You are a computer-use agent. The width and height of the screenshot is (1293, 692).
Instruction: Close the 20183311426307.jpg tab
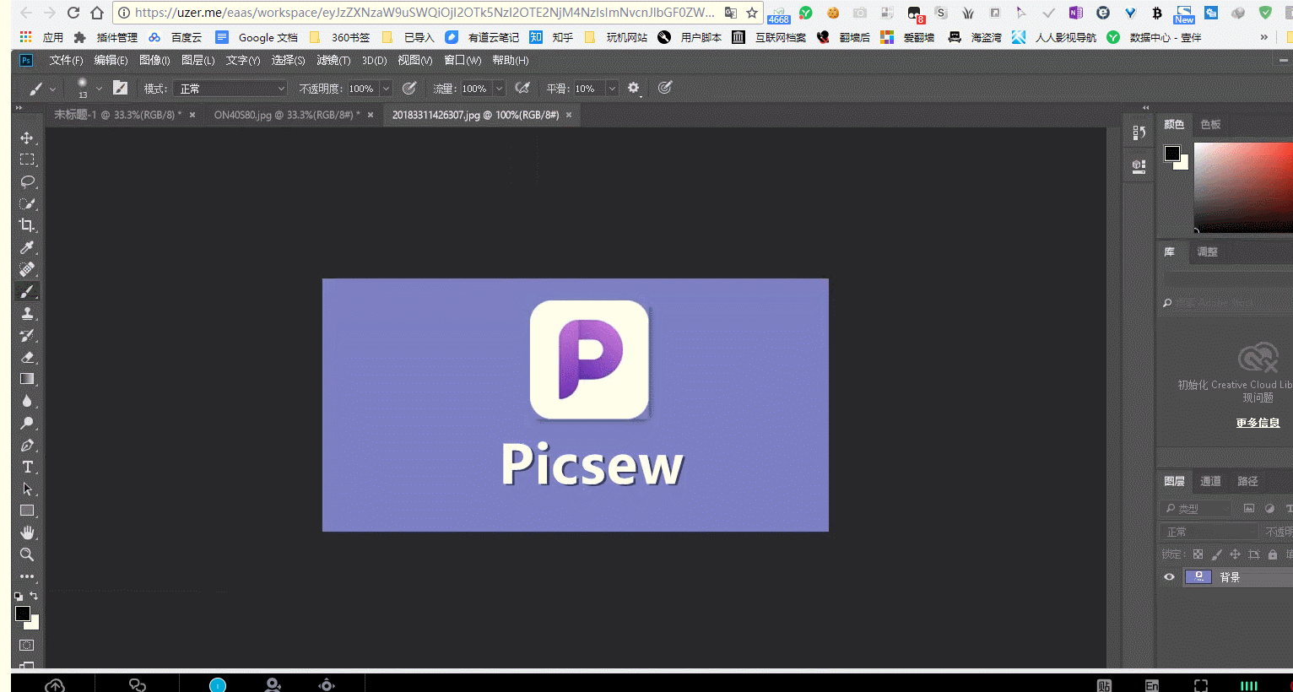(x=569, y=115)
